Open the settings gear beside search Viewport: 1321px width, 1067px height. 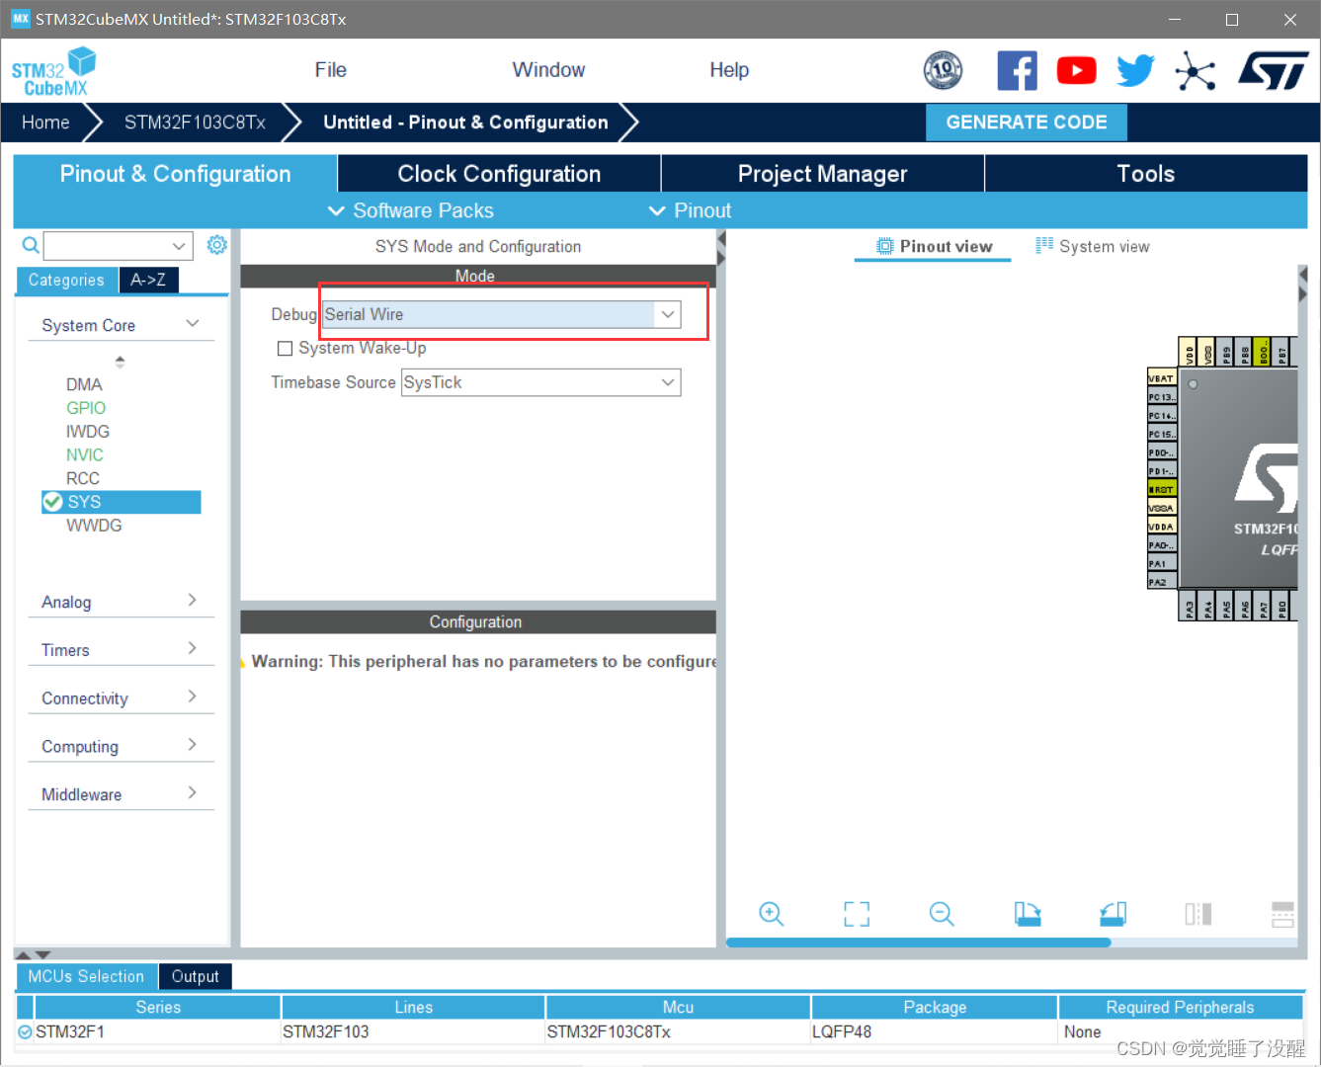coord(217,245)
